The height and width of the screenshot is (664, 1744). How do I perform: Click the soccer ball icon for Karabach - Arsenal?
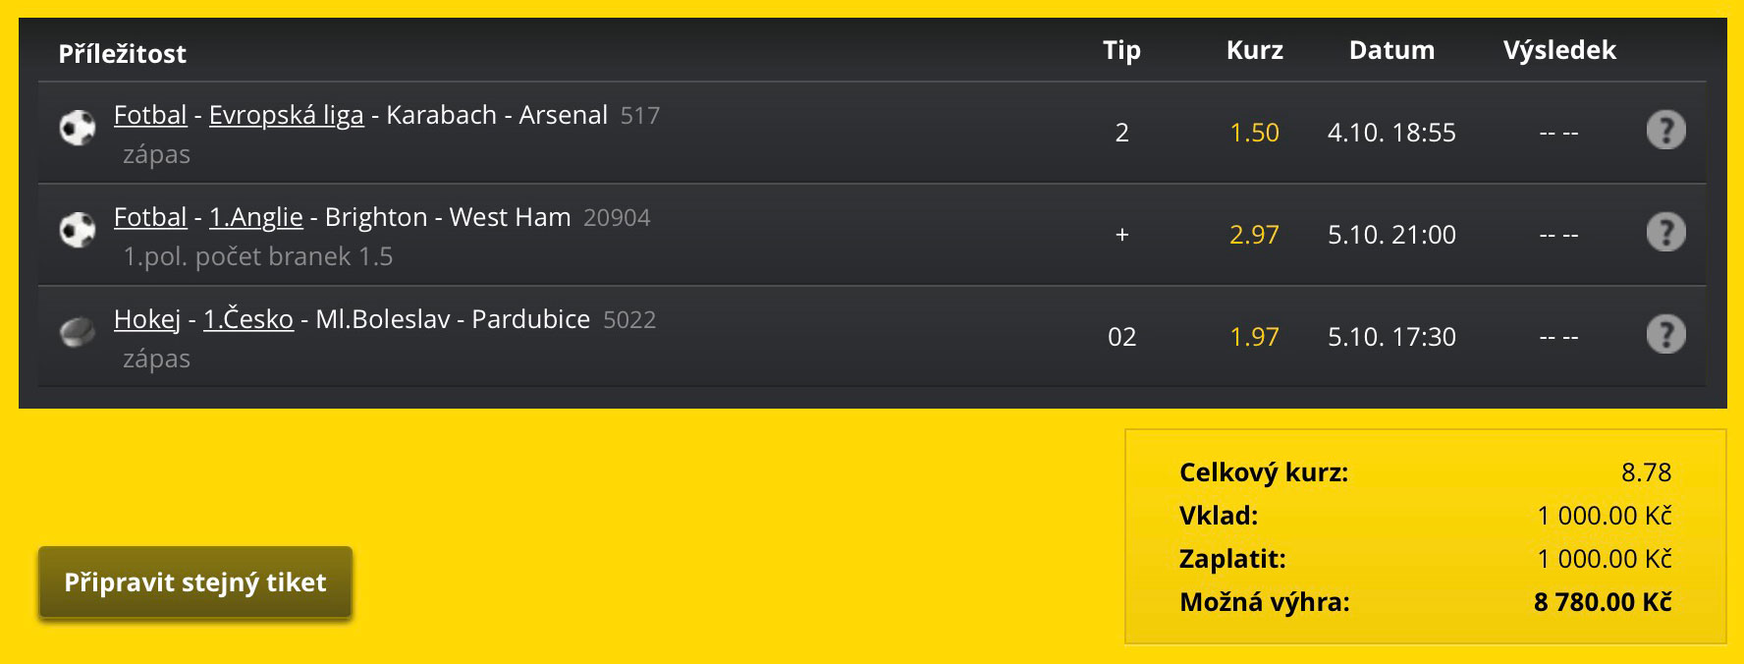coord(78,128)
